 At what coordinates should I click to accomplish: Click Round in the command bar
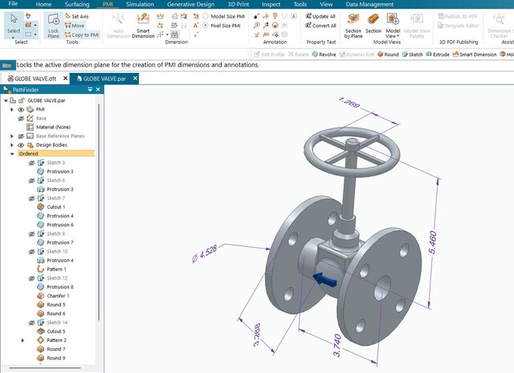click(388, 55)
